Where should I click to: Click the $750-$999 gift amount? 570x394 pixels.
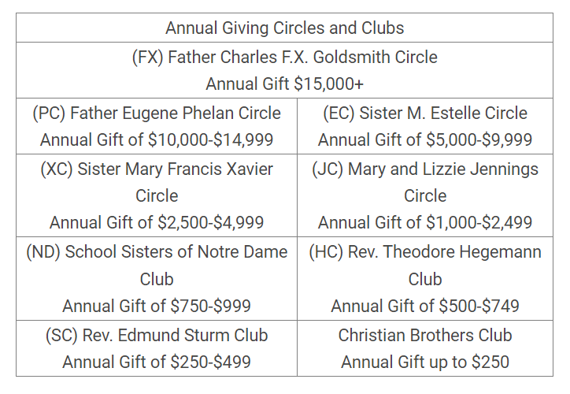tap(210, 306)
